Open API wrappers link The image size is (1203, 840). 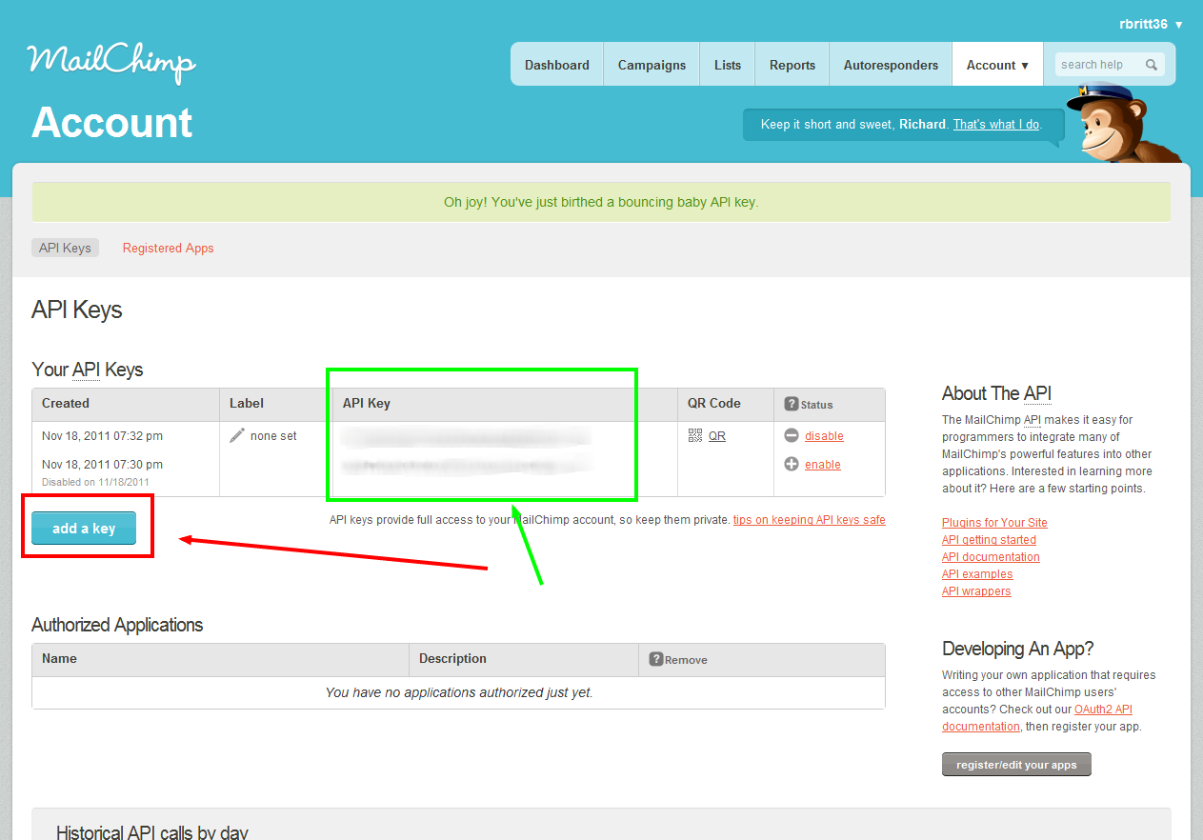pos(976,590)
